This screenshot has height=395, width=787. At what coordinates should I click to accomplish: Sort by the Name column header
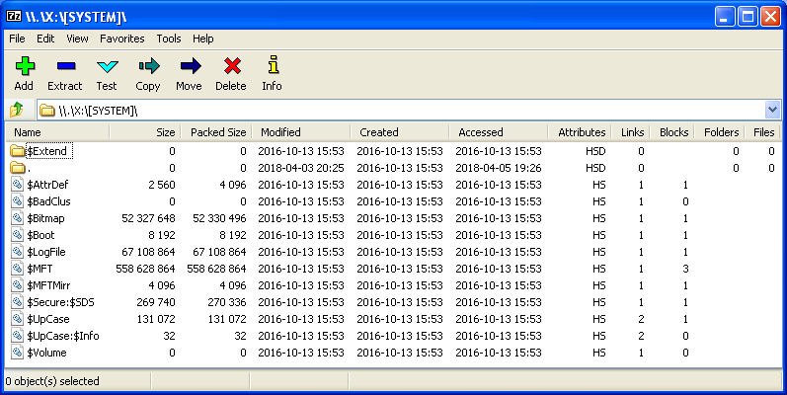[x=28, y=132]
